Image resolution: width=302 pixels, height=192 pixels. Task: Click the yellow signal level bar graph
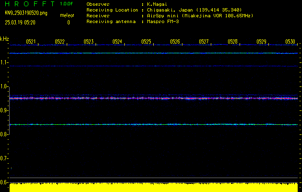[x=154, y=188]
